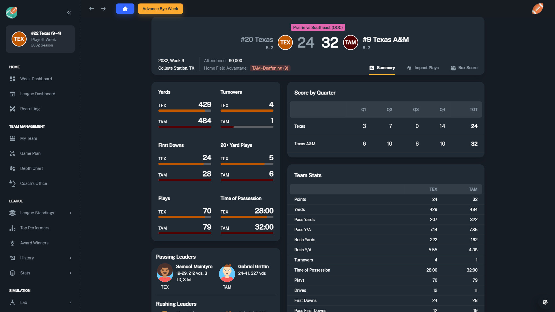The width and height of the screenshot is (555, 312).
Task: Click the football app icon top right
Action: point(538,8)
